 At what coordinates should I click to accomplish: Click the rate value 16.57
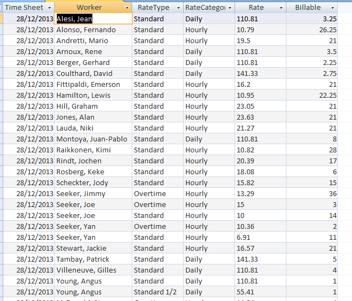pos(260,249)
